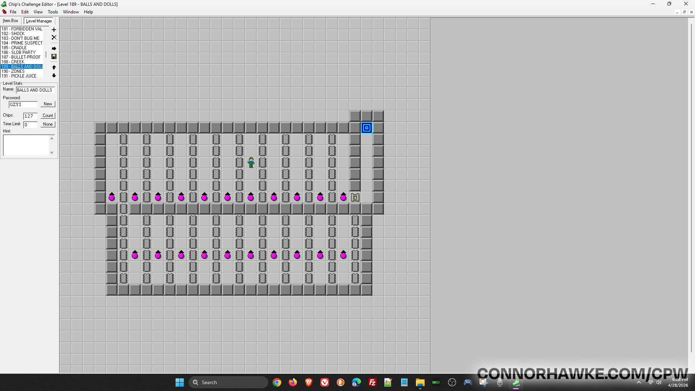Select level 189 - BALLS AND DOLLS
The width and height of the screenshot is (695, 391).
[22, 67]
